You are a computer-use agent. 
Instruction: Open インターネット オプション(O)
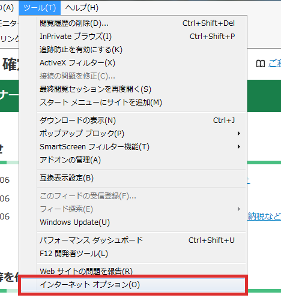tap(133, 285)
